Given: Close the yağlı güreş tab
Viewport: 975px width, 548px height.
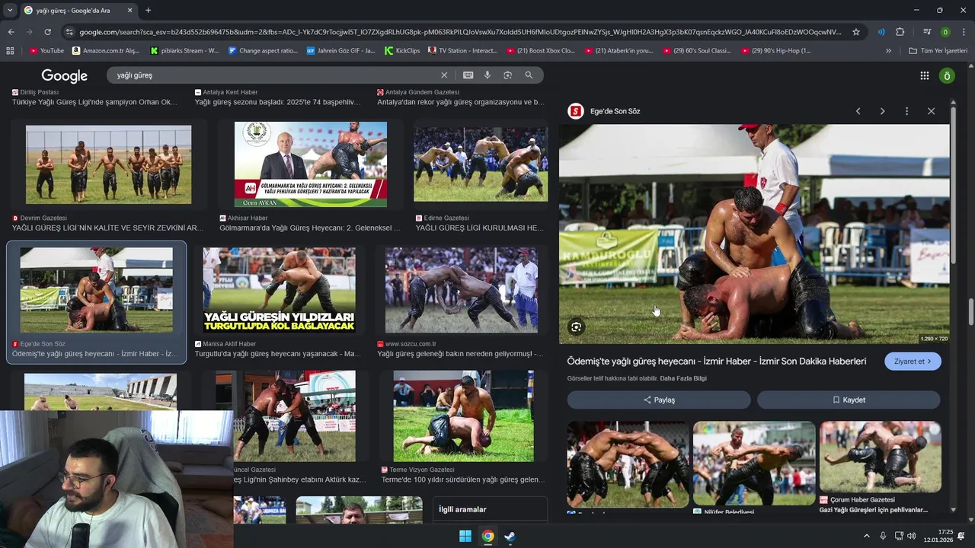Looking at the screenshot, I should (x=129, y=11).
